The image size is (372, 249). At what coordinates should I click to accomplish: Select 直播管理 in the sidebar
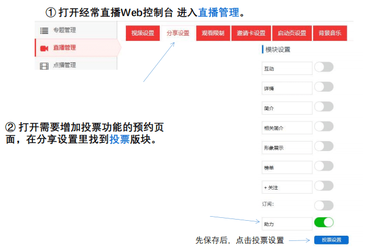[64, 48]
